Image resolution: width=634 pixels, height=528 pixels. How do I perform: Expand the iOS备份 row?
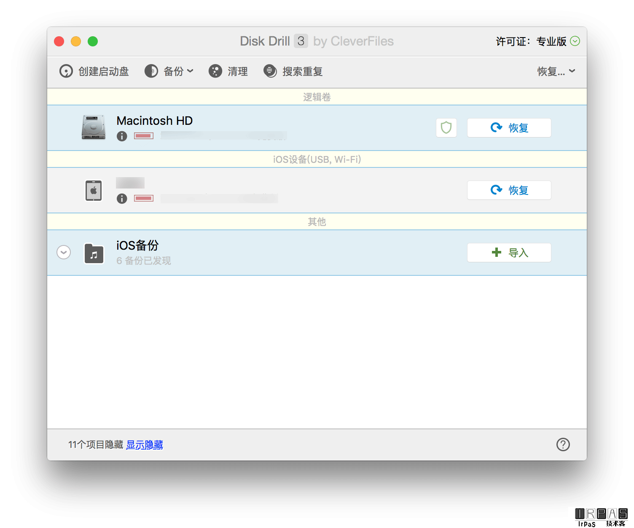pyautogui.click(x=64, y=253)
